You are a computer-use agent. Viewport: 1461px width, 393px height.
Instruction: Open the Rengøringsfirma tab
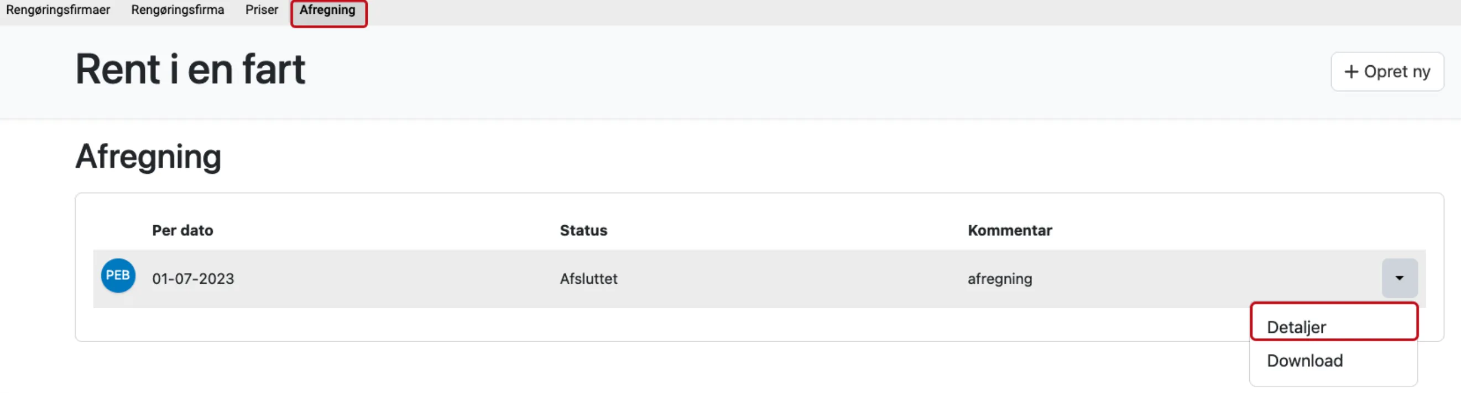coord(178,10)
